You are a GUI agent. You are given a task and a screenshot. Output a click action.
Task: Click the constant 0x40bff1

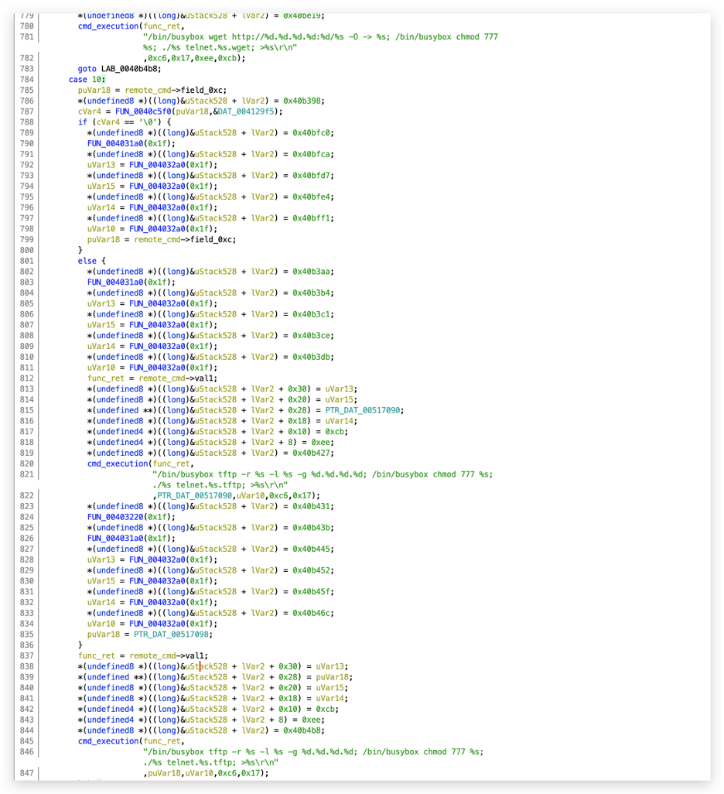click(312, 218)
